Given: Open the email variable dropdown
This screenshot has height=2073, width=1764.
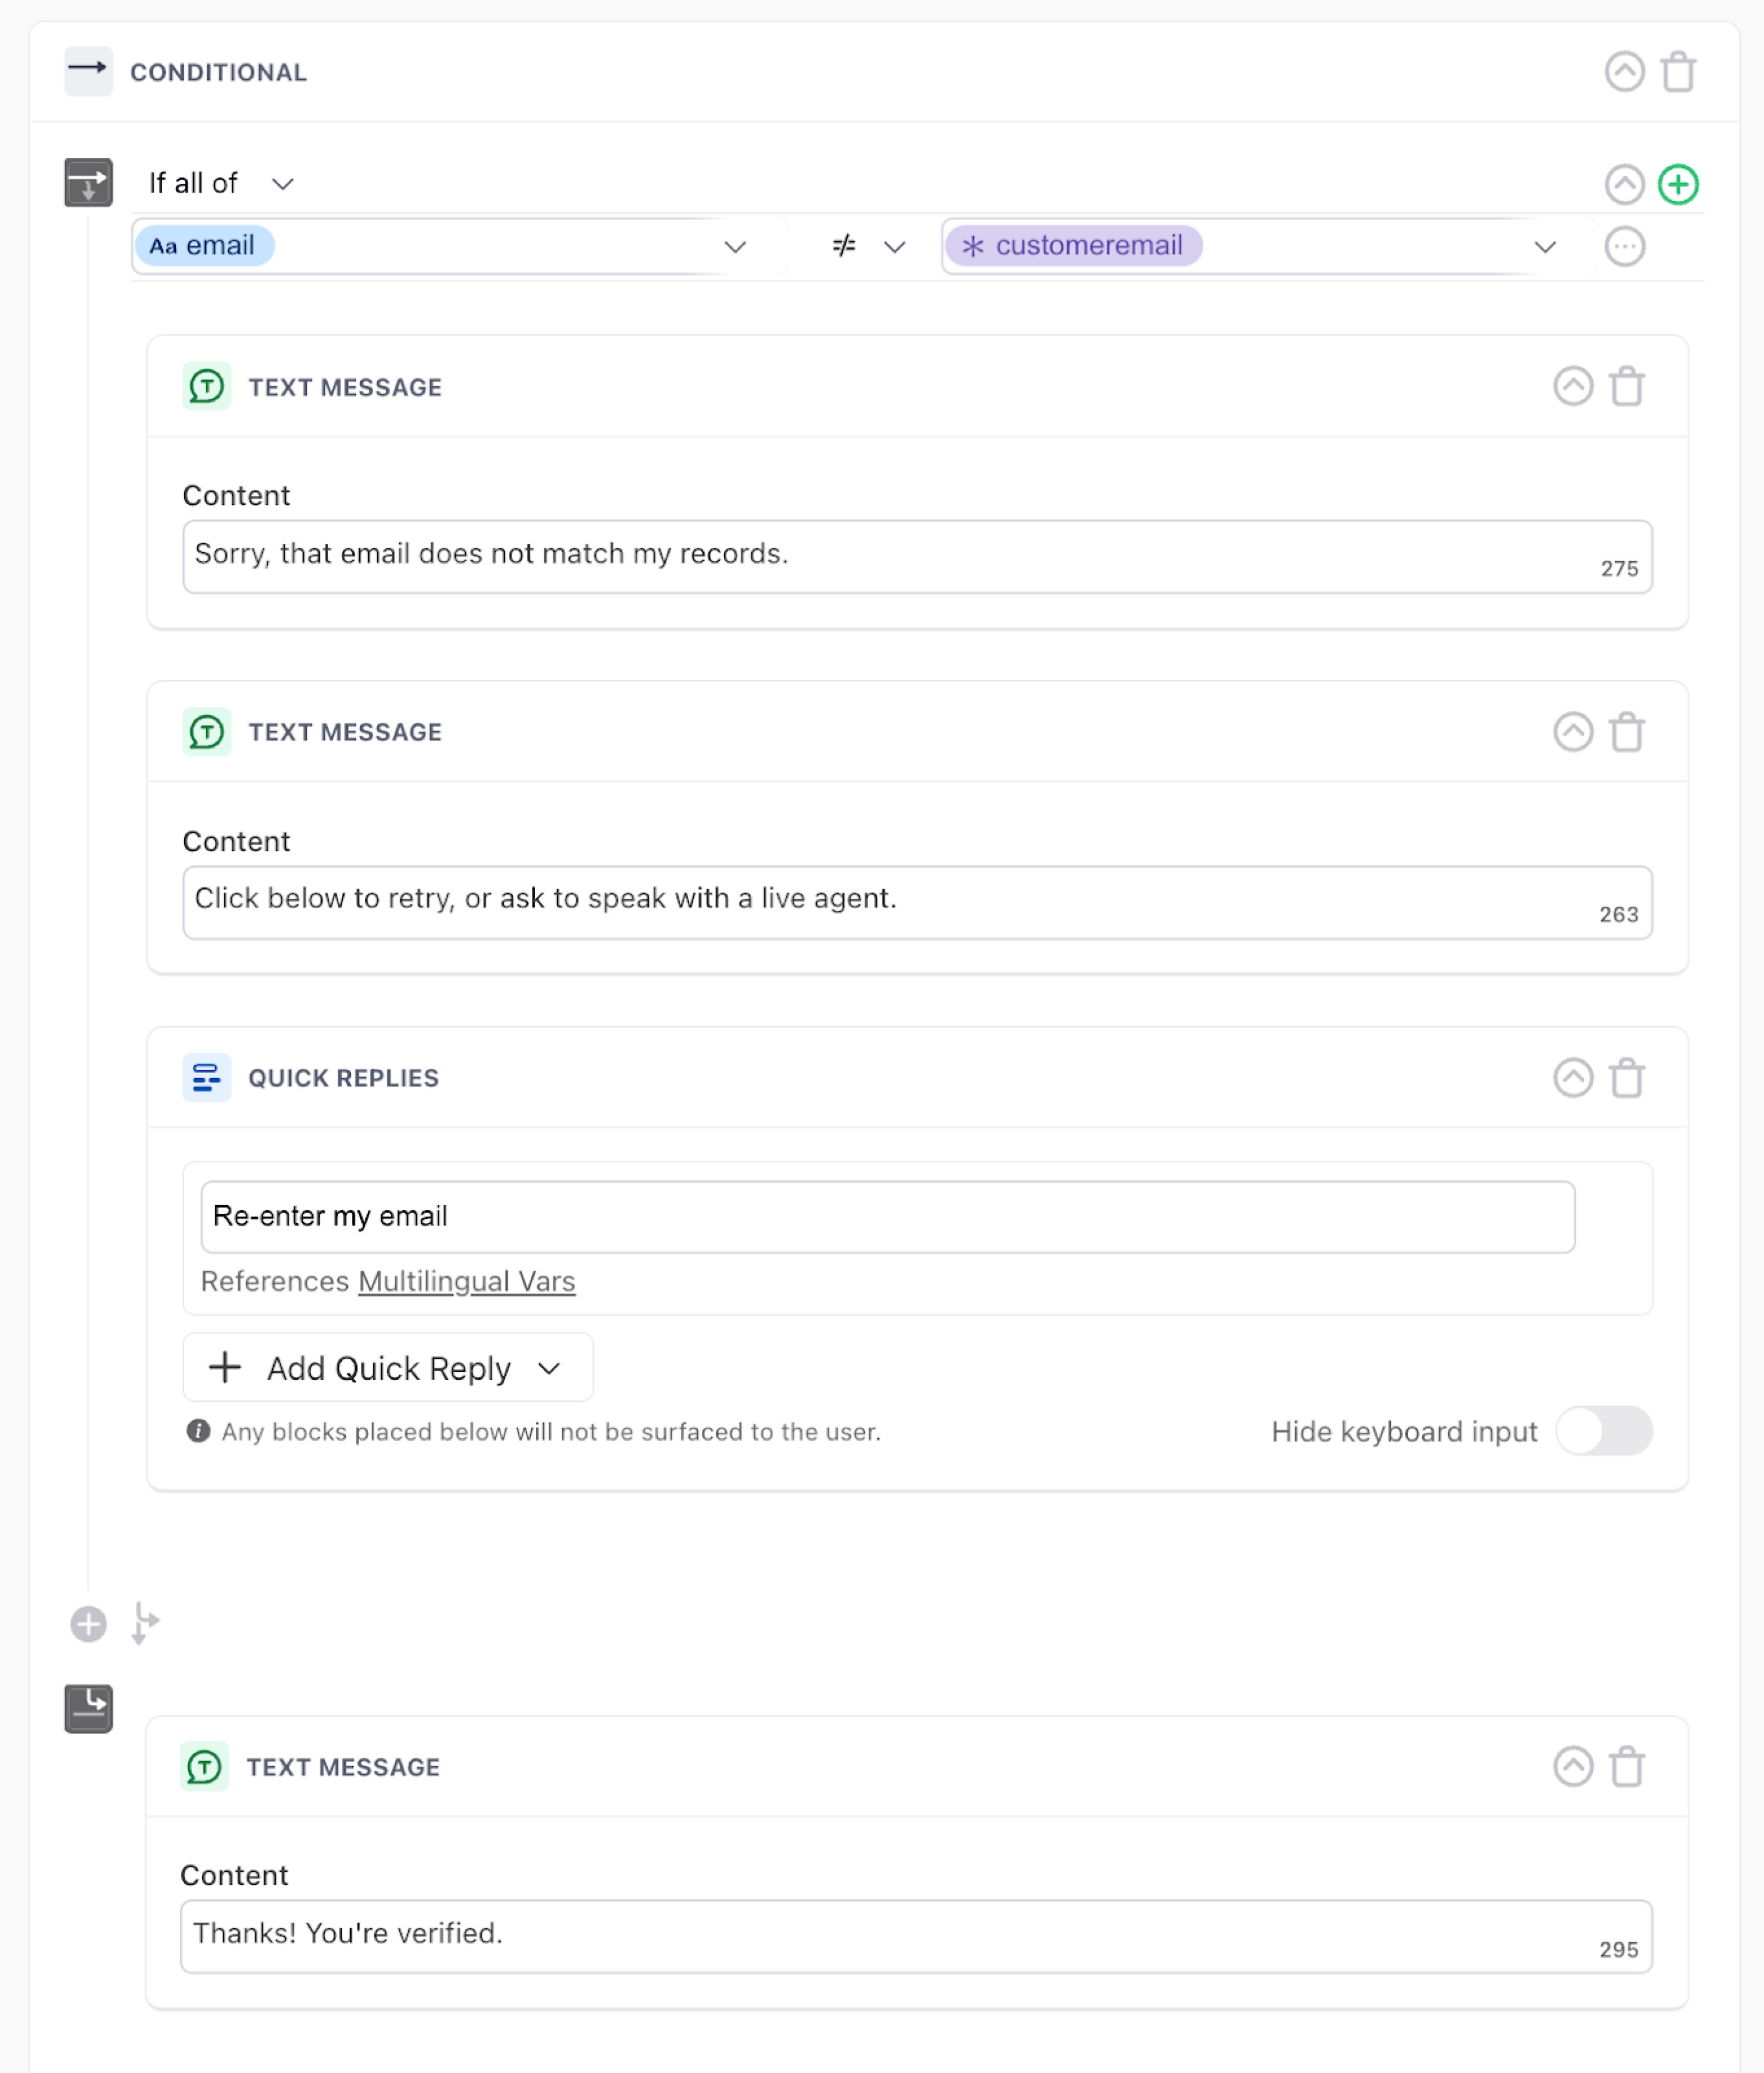Looking at the screenshot, I should tap(735, 247).
